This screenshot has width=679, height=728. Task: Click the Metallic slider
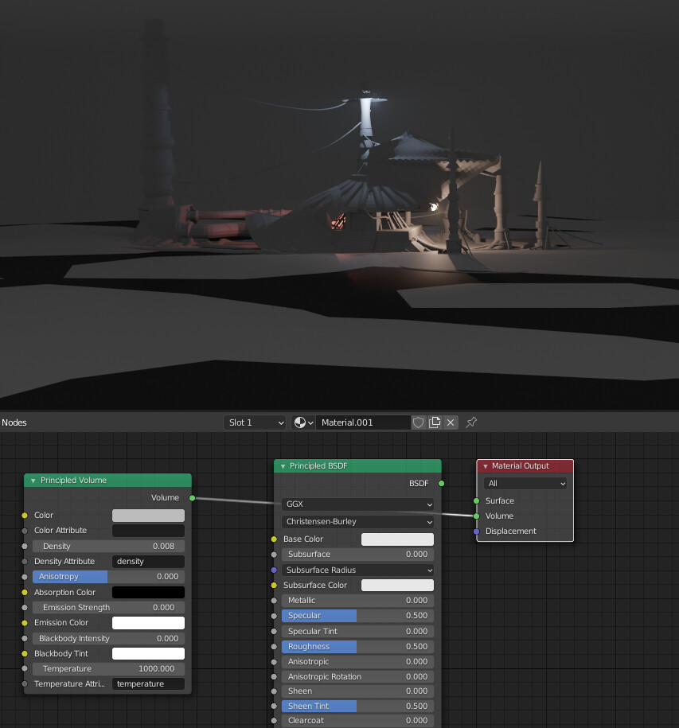pyautogui.click(x=357, y=601)
